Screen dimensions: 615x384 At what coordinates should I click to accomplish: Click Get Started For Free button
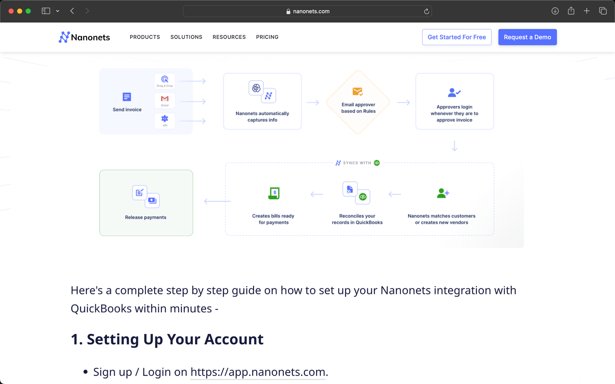click(x=457, y=37)
